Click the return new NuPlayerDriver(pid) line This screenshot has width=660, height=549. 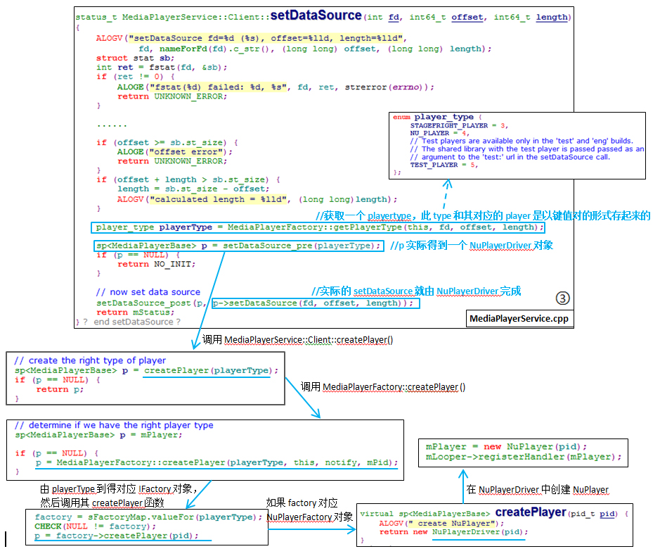453,532
